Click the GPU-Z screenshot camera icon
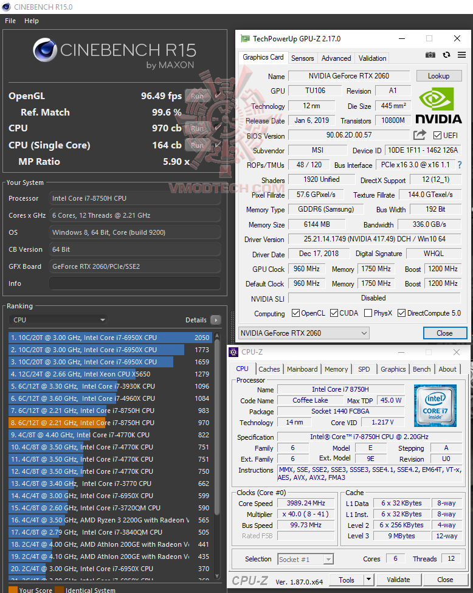 pyautogui.click(x=430, y=55)
